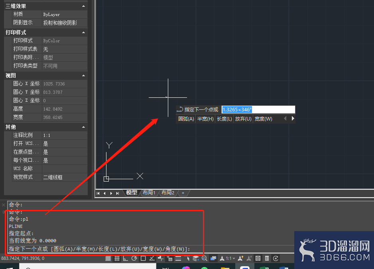This screenshot has height=269, width=374.
Task: Choose 宽度(W) polyline option
Action: point(263,119)
